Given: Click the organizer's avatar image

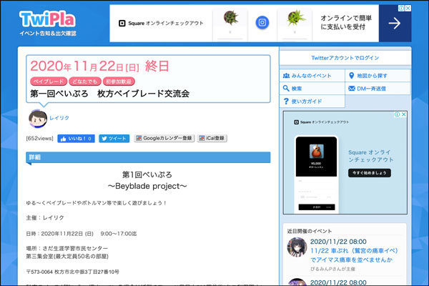Looking at the screenshot, I should 38,118.
